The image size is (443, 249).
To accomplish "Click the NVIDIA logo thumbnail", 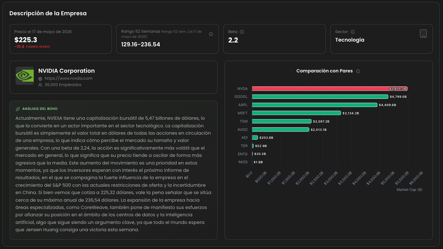I will 25,76.
